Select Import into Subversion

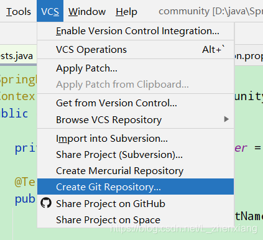point(136,139)
